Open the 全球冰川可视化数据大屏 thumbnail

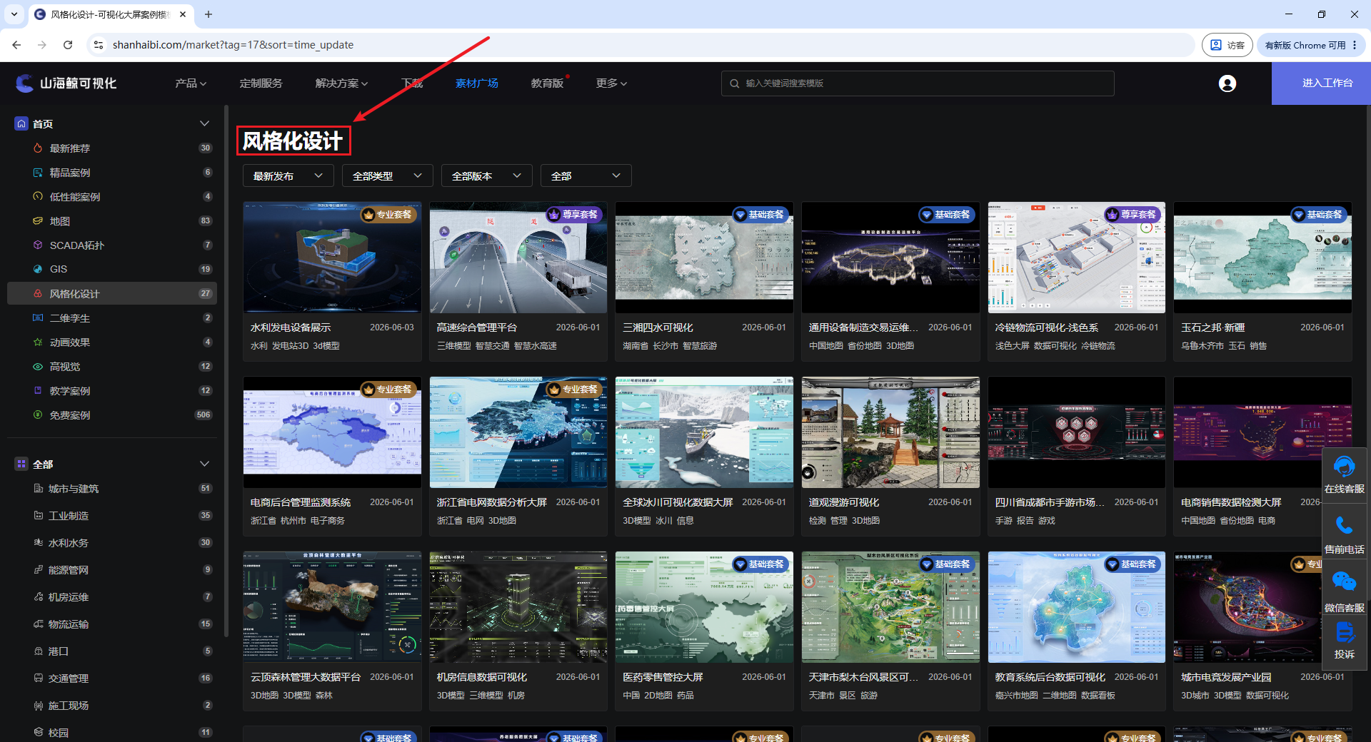[704, 432]
